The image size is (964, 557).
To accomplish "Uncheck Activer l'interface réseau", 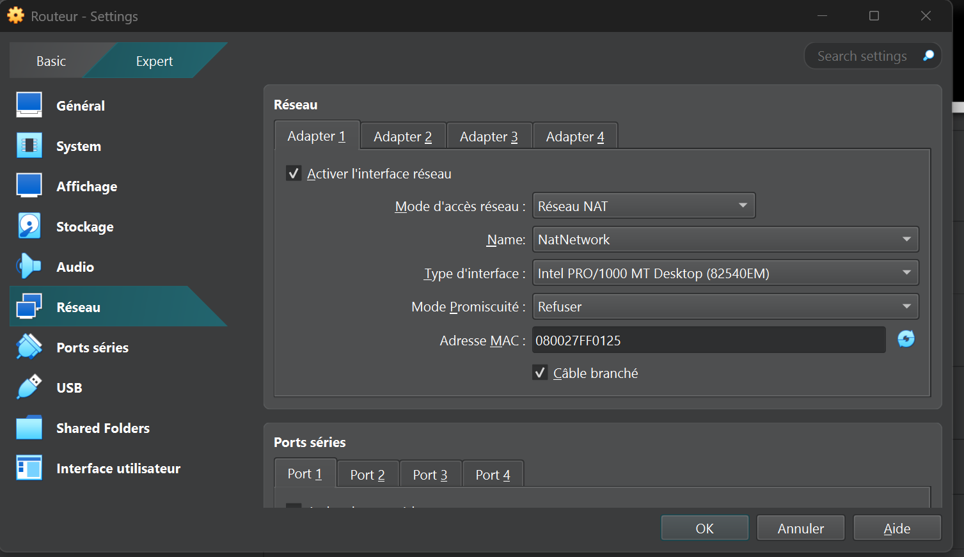I will tap(294, 173).
